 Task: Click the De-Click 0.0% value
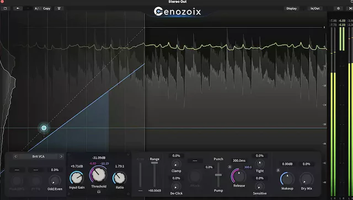pos(176,178)
